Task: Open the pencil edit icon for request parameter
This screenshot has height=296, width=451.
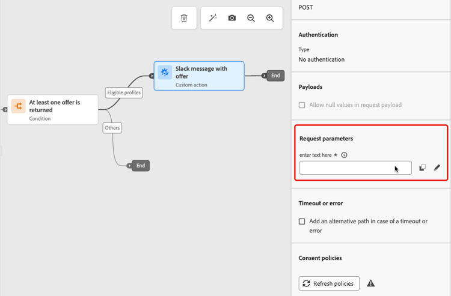Action: point(437,168)
